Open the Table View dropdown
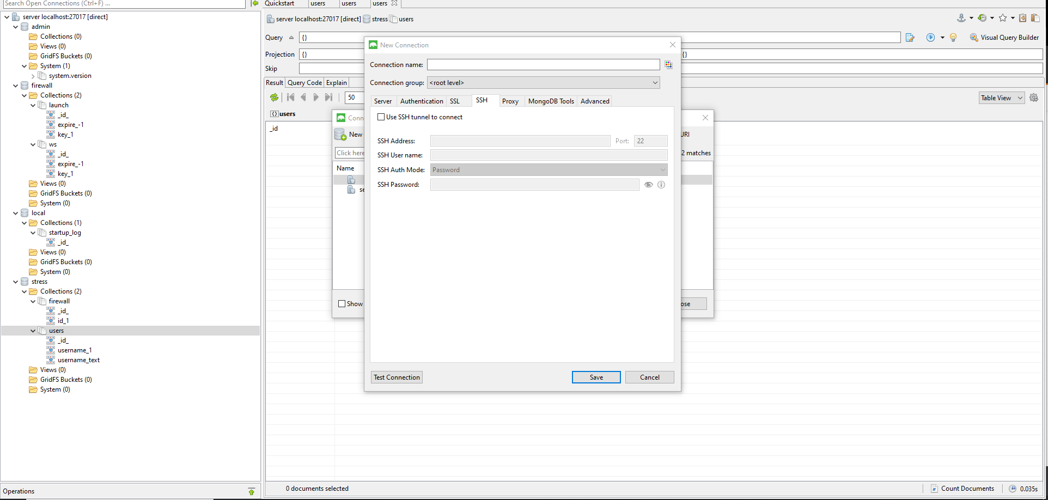 coord(1001,97)
